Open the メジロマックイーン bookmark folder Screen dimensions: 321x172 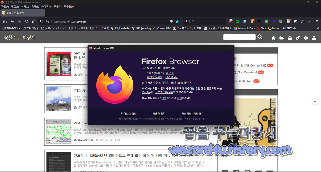click(x=54, y=28)
